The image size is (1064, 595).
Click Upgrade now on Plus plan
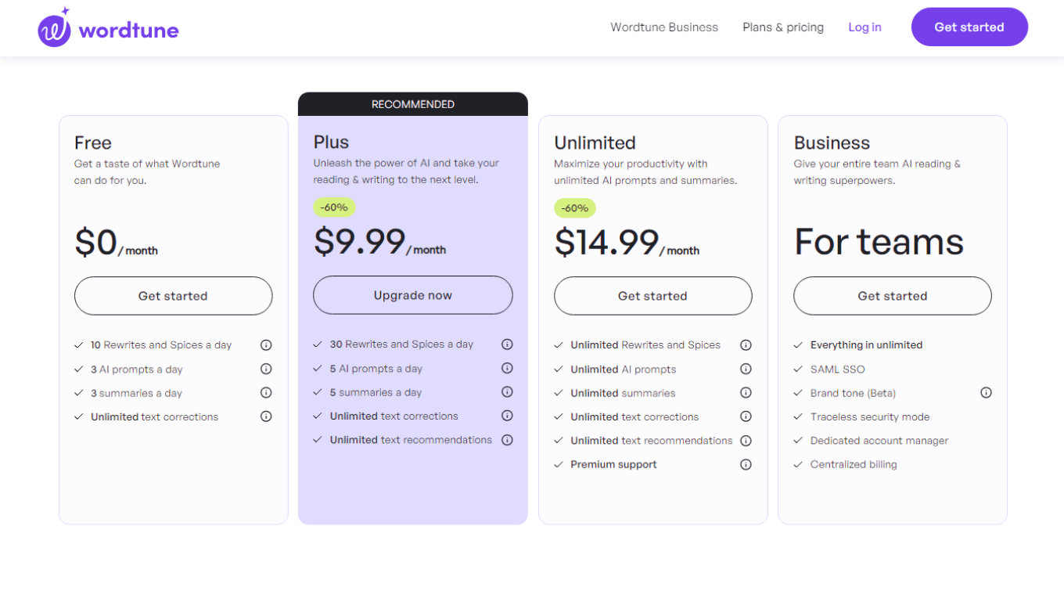click(413, 295)
